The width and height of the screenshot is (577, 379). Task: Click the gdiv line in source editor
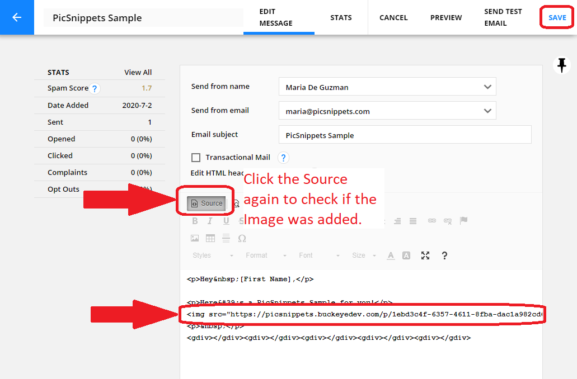point(329,338)
